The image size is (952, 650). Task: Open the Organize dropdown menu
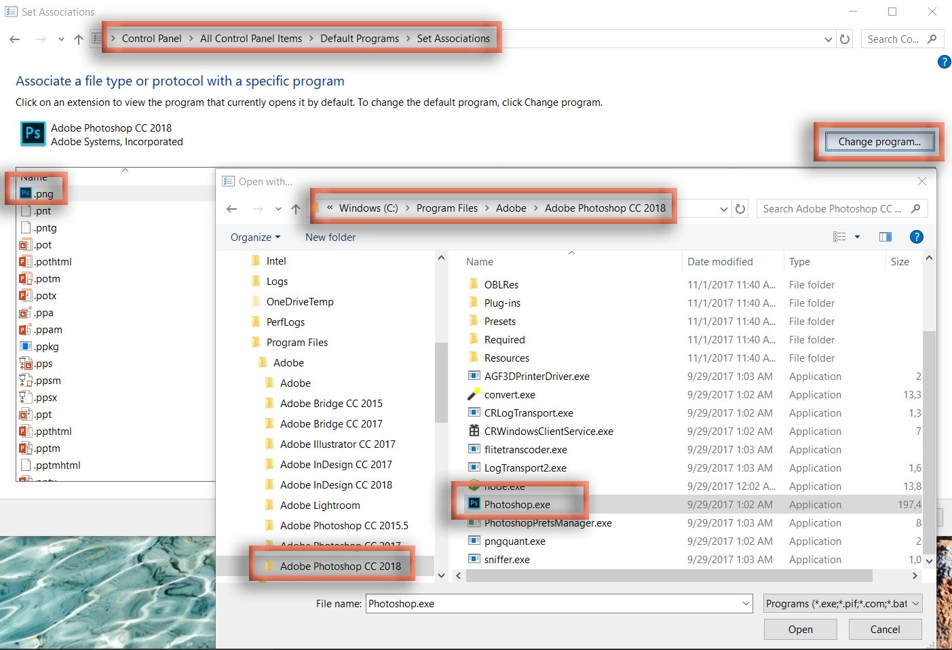pos(255,237)
